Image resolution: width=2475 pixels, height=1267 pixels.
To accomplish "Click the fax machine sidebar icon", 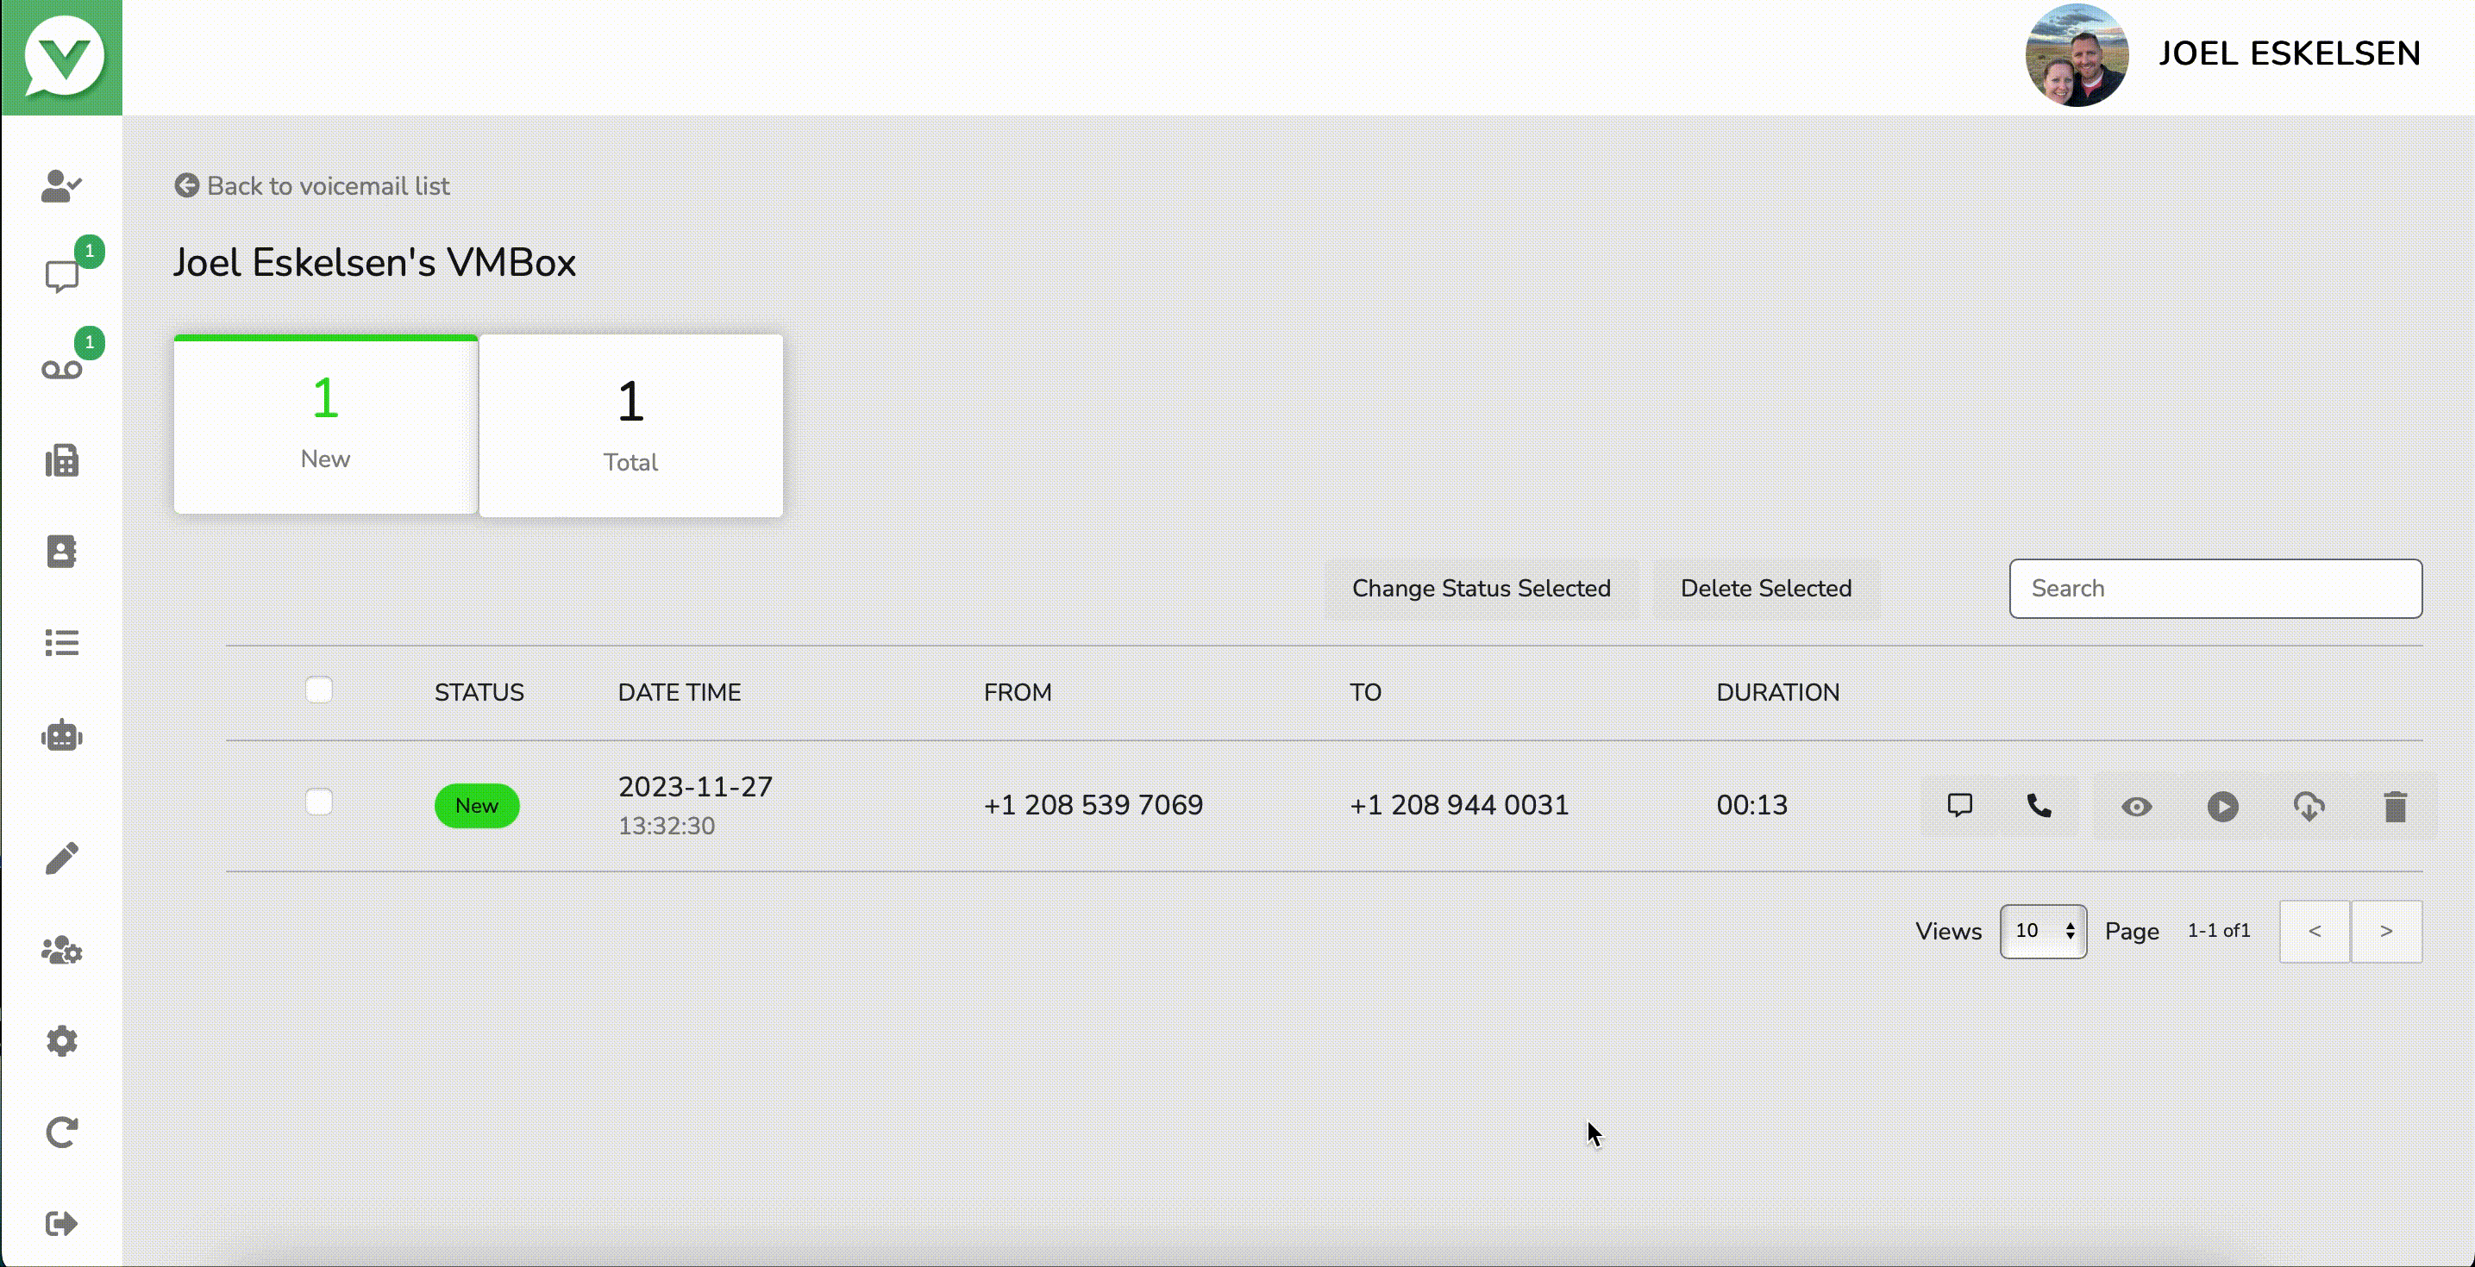I will pyautogui.click(x=61, y=461).
